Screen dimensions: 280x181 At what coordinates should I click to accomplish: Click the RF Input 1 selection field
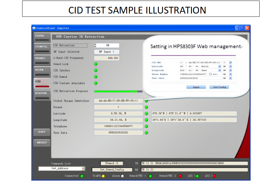[x=107, y=52]
